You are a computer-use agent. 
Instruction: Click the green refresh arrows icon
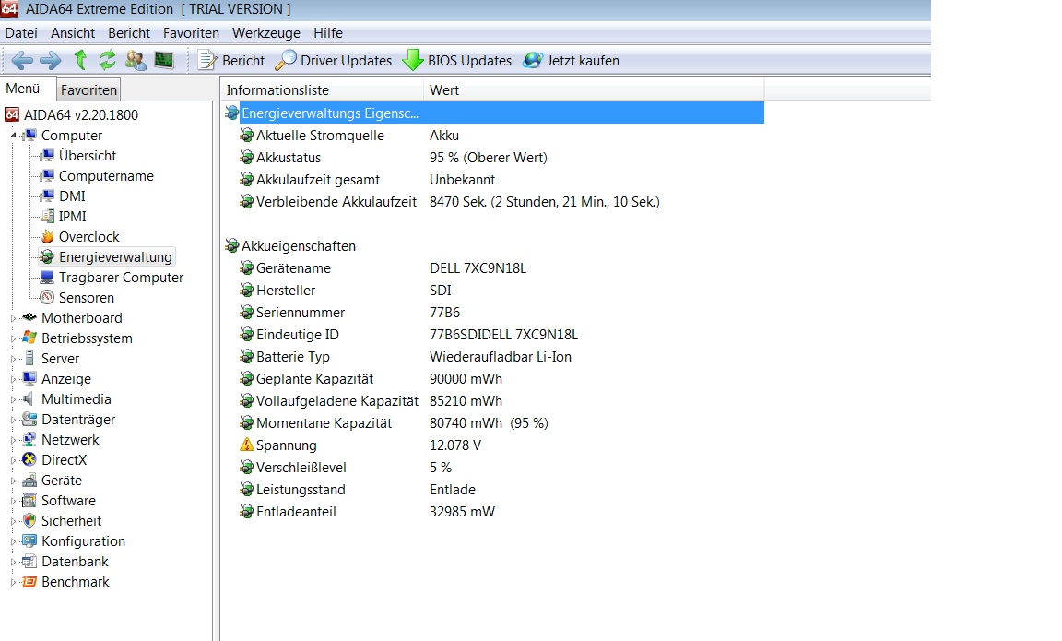point(108,61)
